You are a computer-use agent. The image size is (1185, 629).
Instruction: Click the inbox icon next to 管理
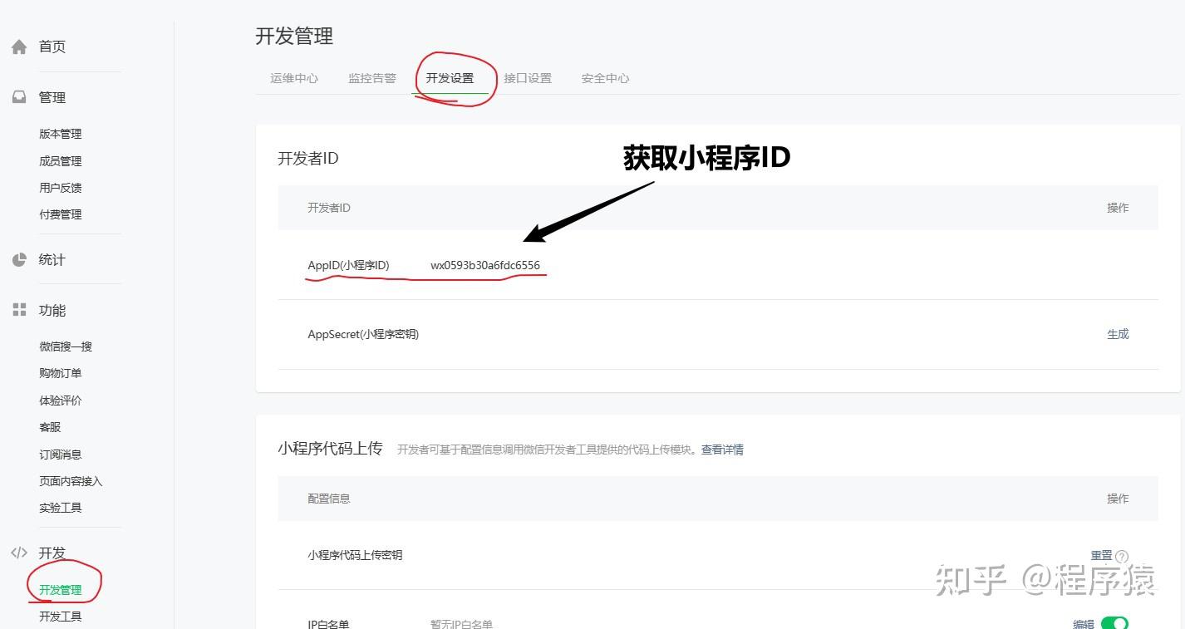19,97
